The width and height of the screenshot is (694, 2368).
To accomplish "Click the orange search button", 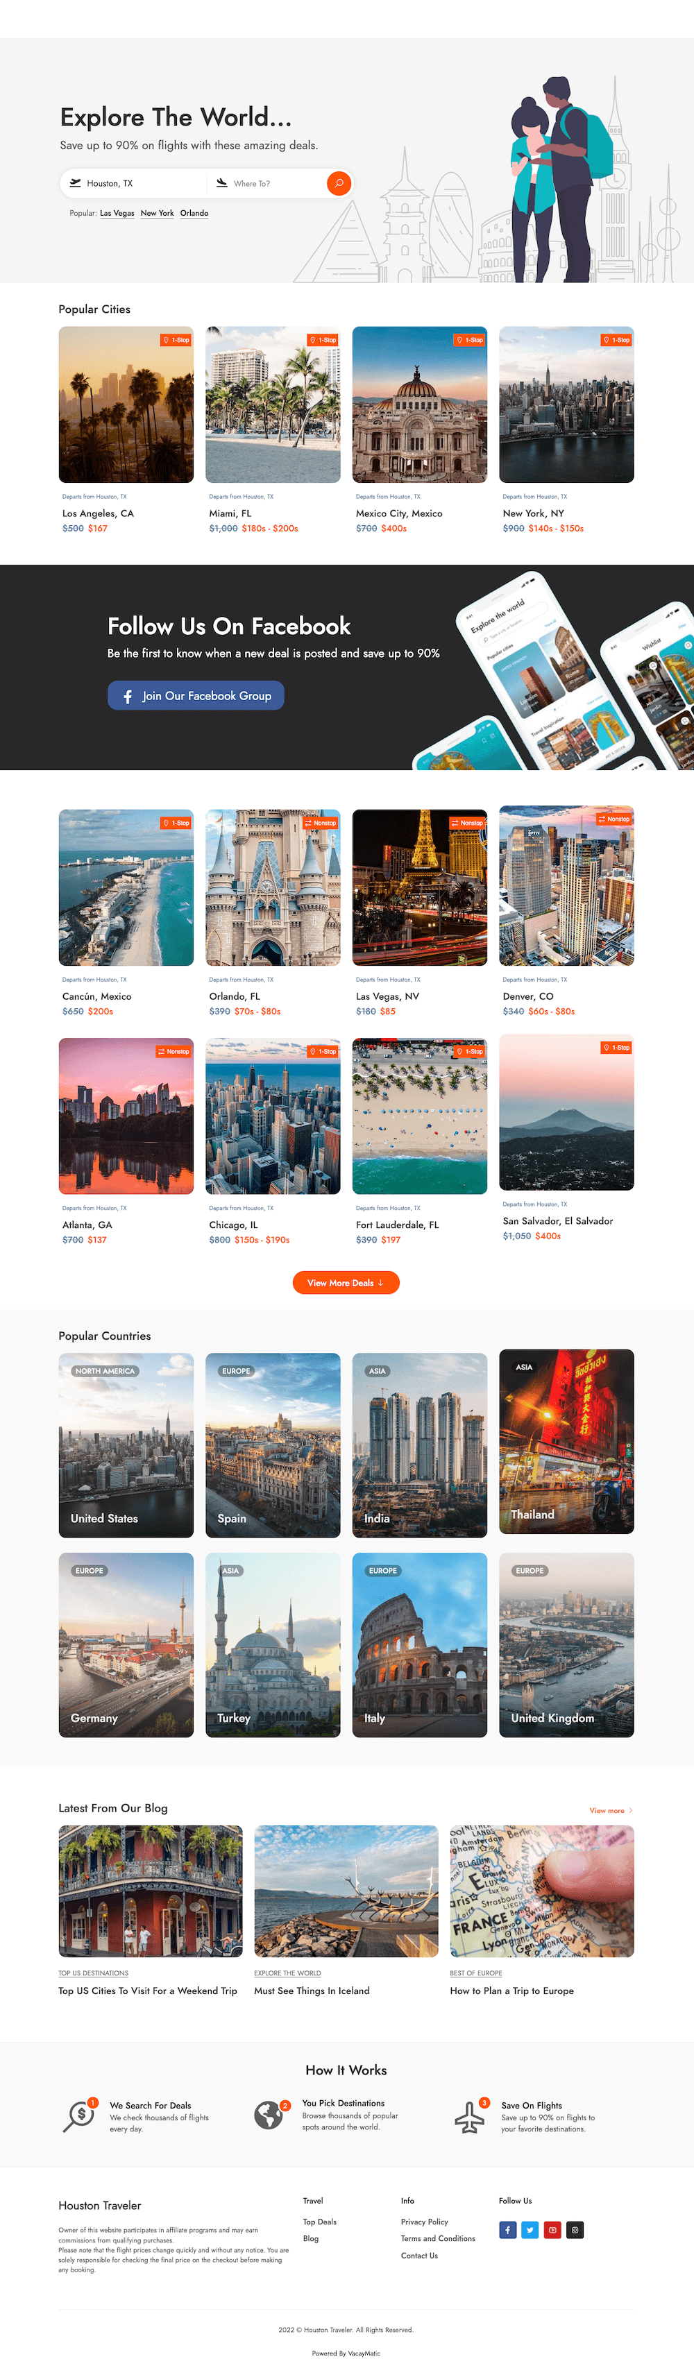I will (338, 183).
